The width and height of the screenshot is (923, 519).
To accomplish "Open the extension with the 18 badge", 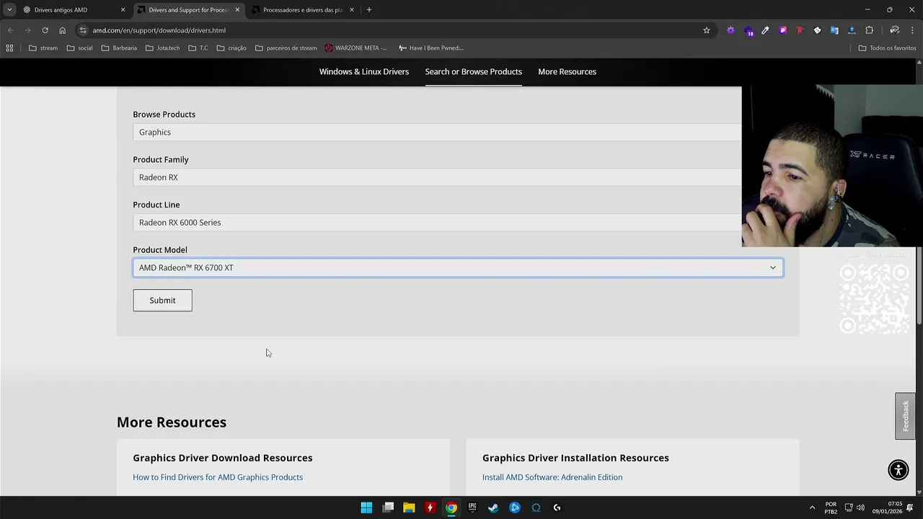I will tap(748, 30).
